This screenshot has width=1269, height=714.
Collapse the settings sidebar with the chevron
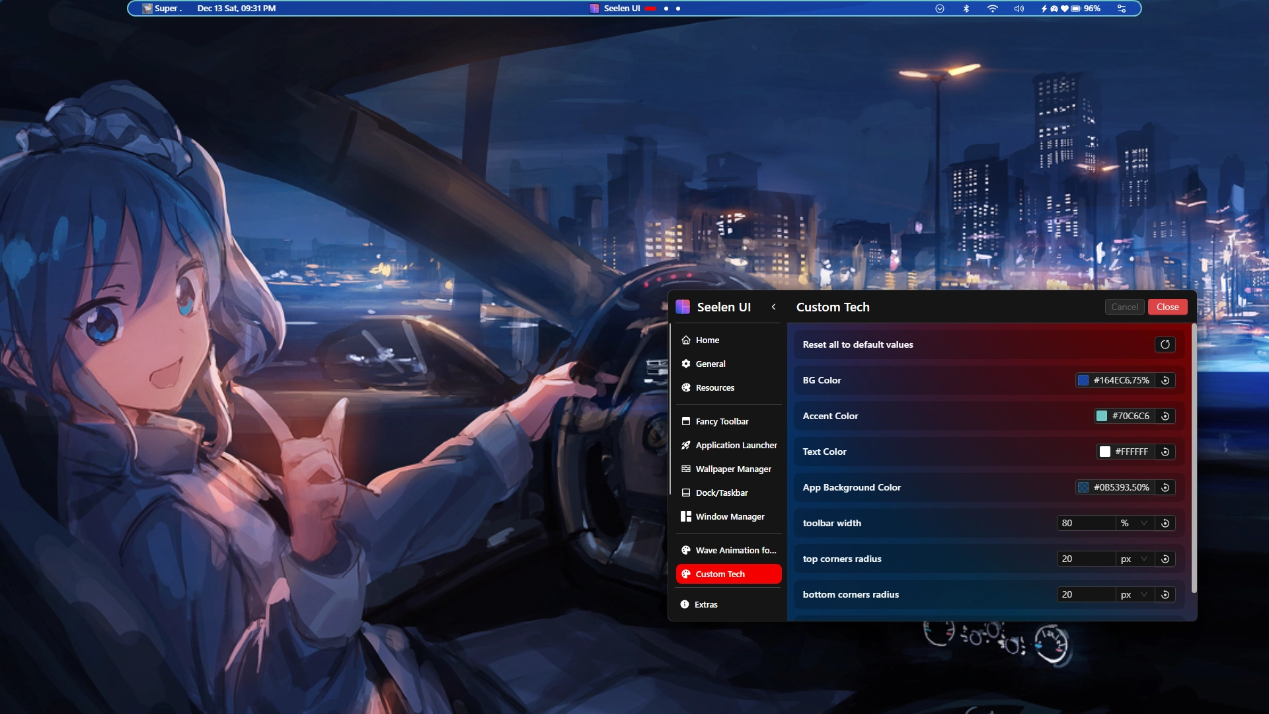coord(774,307)
